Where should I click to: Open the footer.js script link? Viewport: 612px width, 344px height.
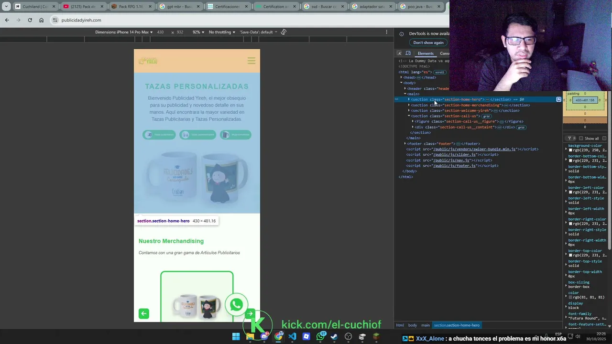pos(454,166)
